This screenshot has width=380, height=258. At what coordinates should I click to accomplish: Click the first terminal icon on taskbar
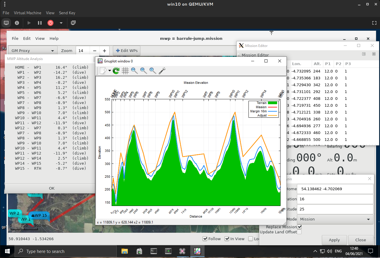coord(154,251)
